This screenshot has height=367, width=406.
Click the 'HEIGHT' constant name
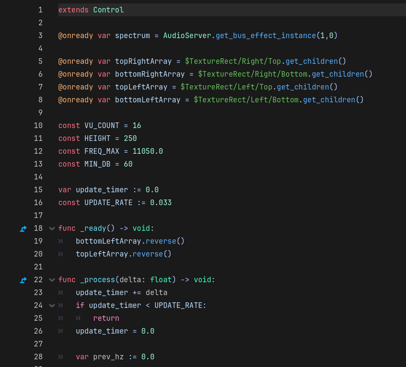[x=97, y=138]
